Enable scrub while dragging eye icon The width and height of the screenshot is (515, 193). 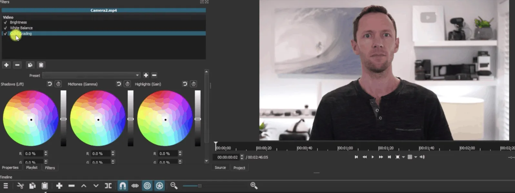point(135,186)
